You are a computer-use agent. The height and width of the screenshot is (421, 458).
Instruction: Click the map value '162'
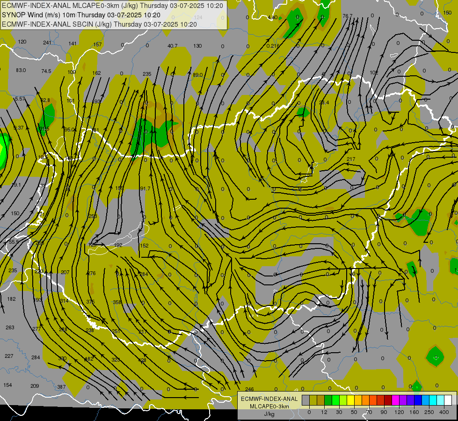(97, 73)
